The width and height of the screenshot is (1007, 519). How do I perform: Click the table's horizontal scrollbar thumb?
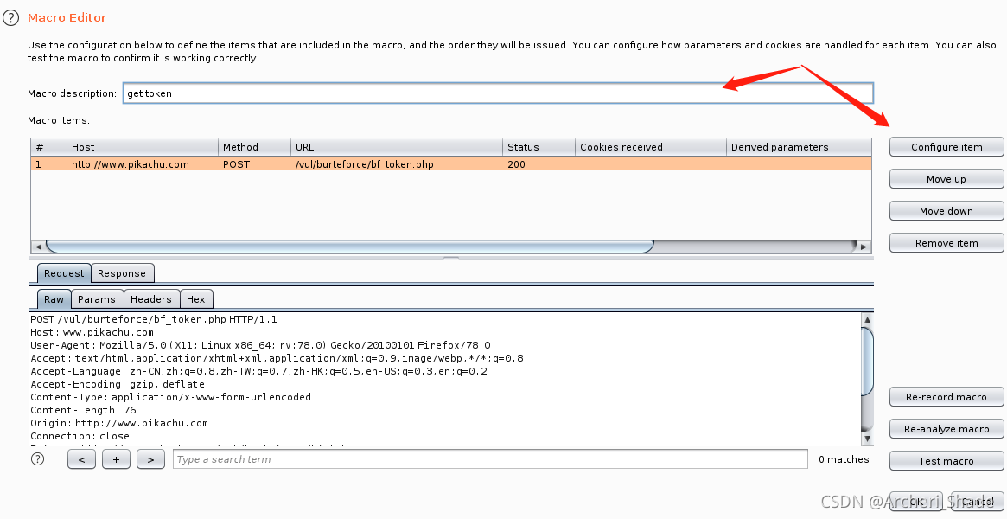[x=350, y=247]
